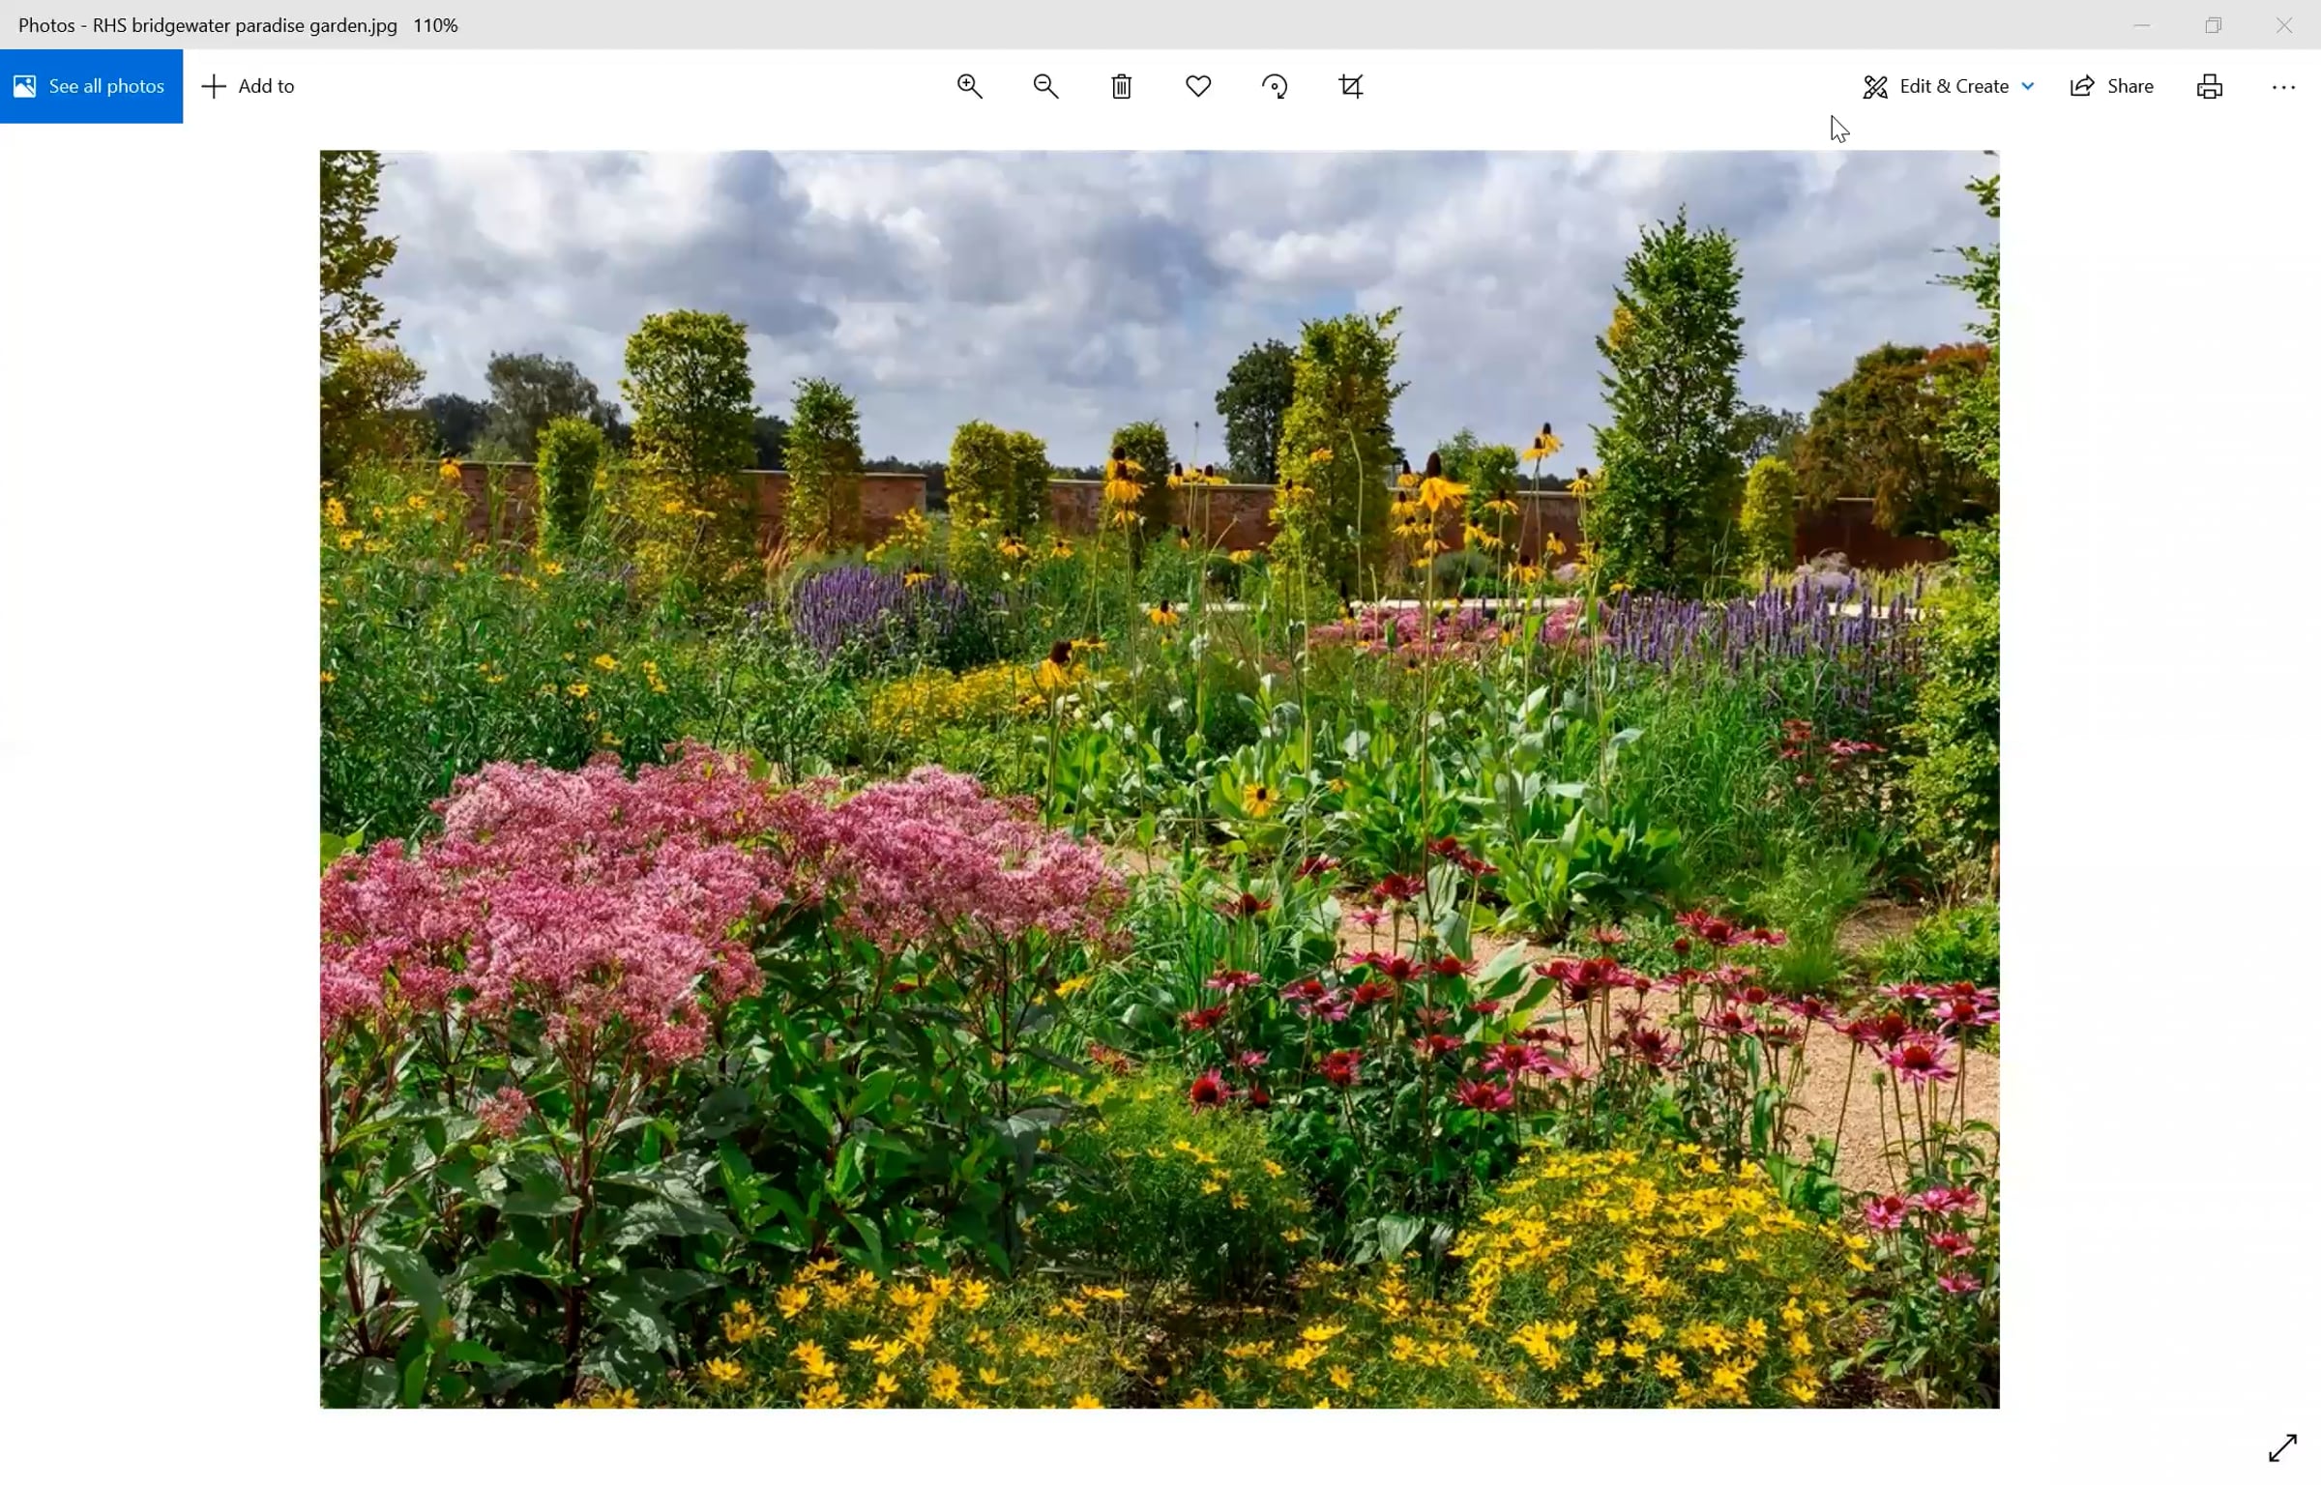This screenshot has width=2321, height=1485.
Task: Delete the photo with trash icon
Action: pyautogui.click(x=1122, y=86)
